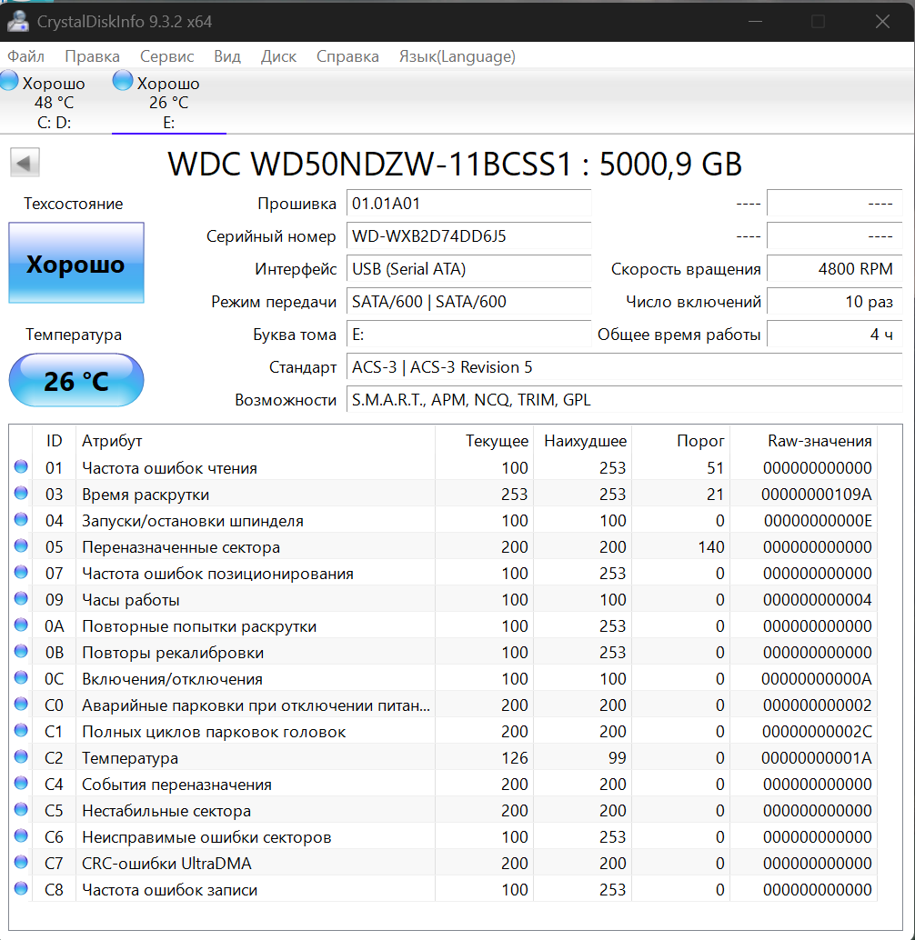915x940 pixels.
Task: Click the power on hours value 4 ч
Action: click(835, 334)
